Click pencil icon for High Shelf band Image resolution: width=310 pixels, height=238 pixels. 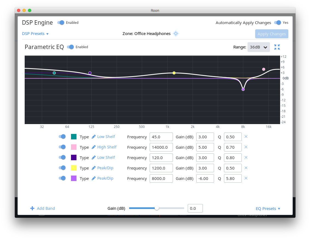click(94, 147)
